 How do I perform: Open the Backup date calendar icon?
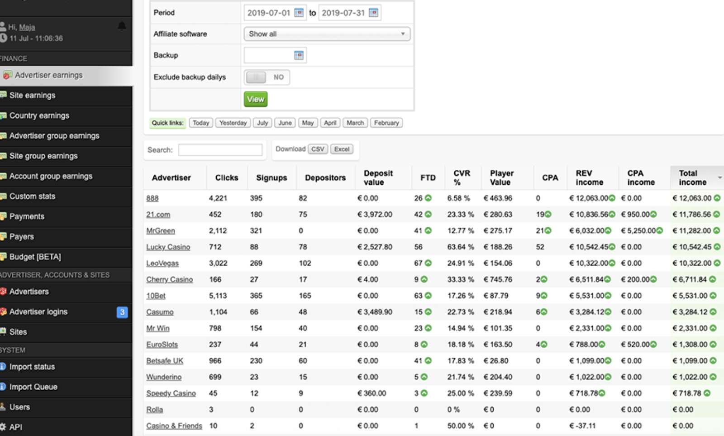(x=299, y=55)
